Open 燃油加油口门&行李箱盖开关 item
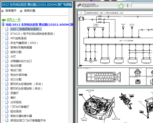The width and height of the screenshot is (153, 123). (x=28, y=120)
